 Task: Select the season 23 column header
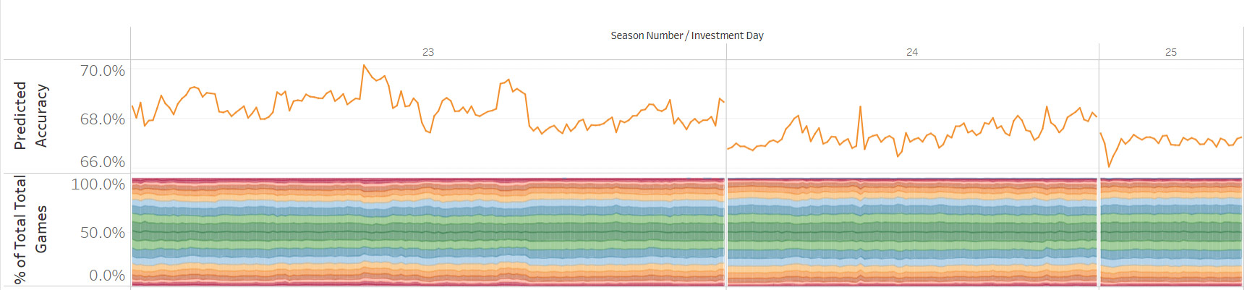[x=428, y=52]
